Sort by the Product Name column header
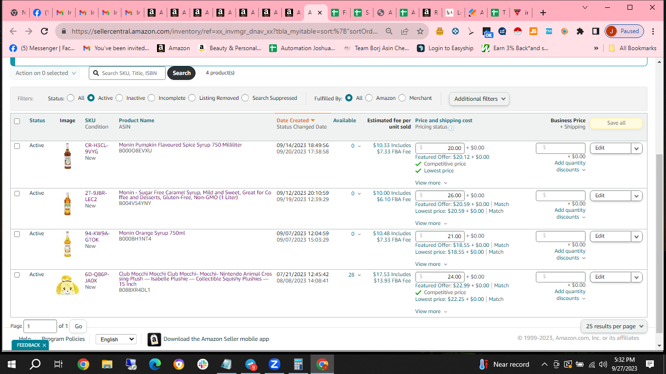 tap(137, 120)
